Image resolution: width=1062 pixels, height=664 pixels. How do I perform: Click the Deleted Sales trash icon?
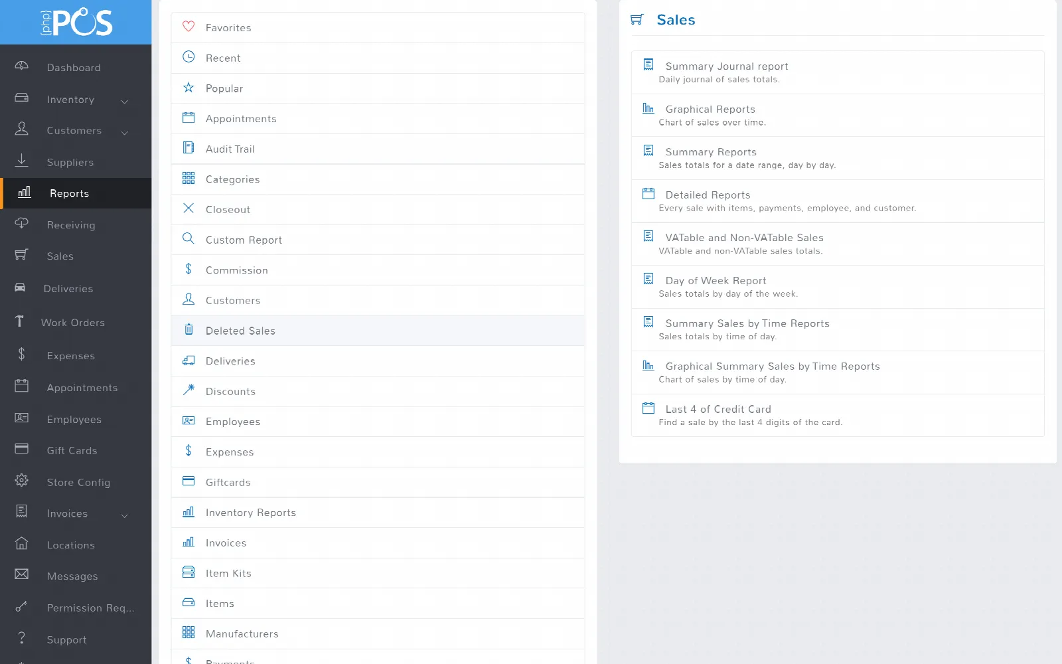[189, 329]
